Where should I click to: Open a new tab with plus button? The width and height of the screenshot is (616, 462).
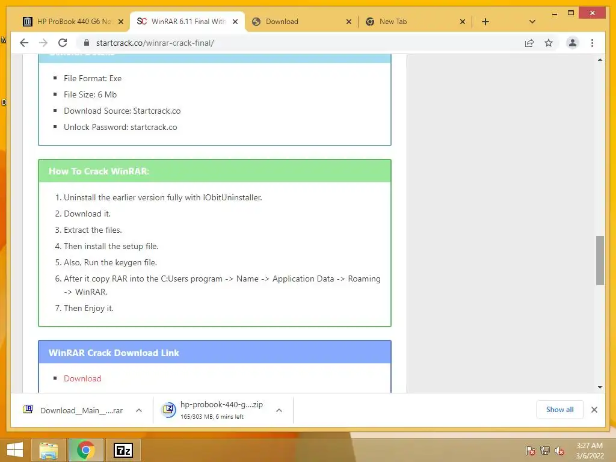tap(485, 22)
